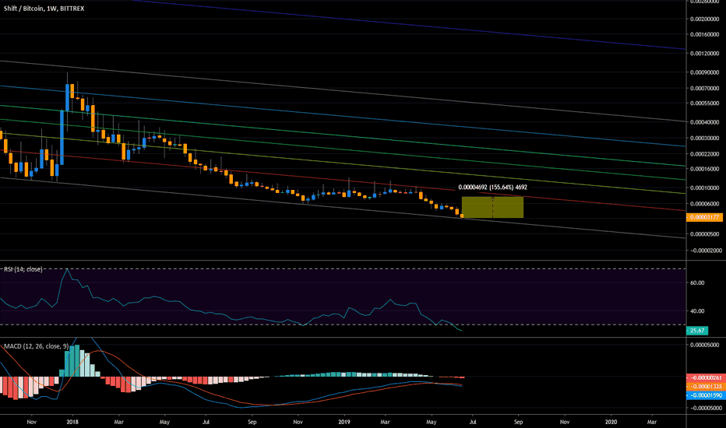Screen dimensions: 726x428
Task: Click the 0.00120000 price axis label
Action: point(705,53)
